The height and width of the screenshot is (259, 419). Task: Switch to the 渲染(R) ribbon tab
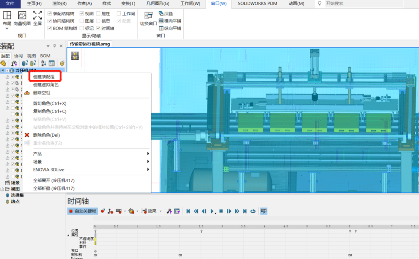60,3
